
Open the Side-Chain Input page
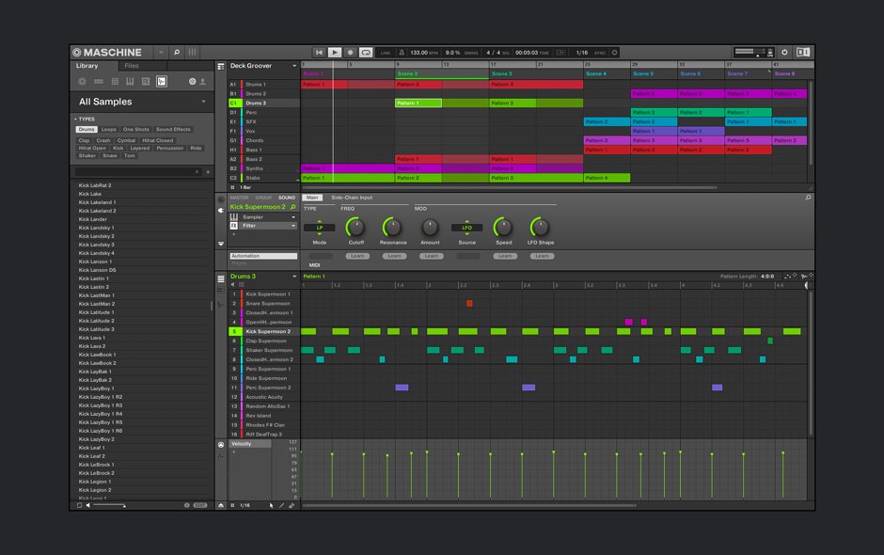pos(352,198)
